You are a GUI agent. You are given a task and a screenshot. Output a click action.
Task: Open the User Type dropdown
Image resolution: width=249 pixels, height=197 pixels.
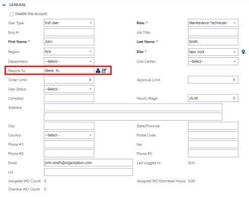click(69, 23)
